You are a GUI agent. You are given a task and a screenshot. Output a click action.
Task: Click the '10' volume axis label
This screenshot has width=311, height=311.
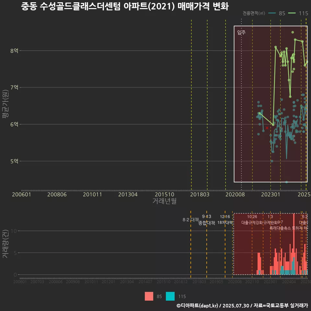[14, 231]
